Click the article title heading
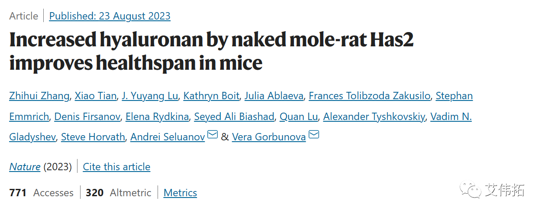 211,52
